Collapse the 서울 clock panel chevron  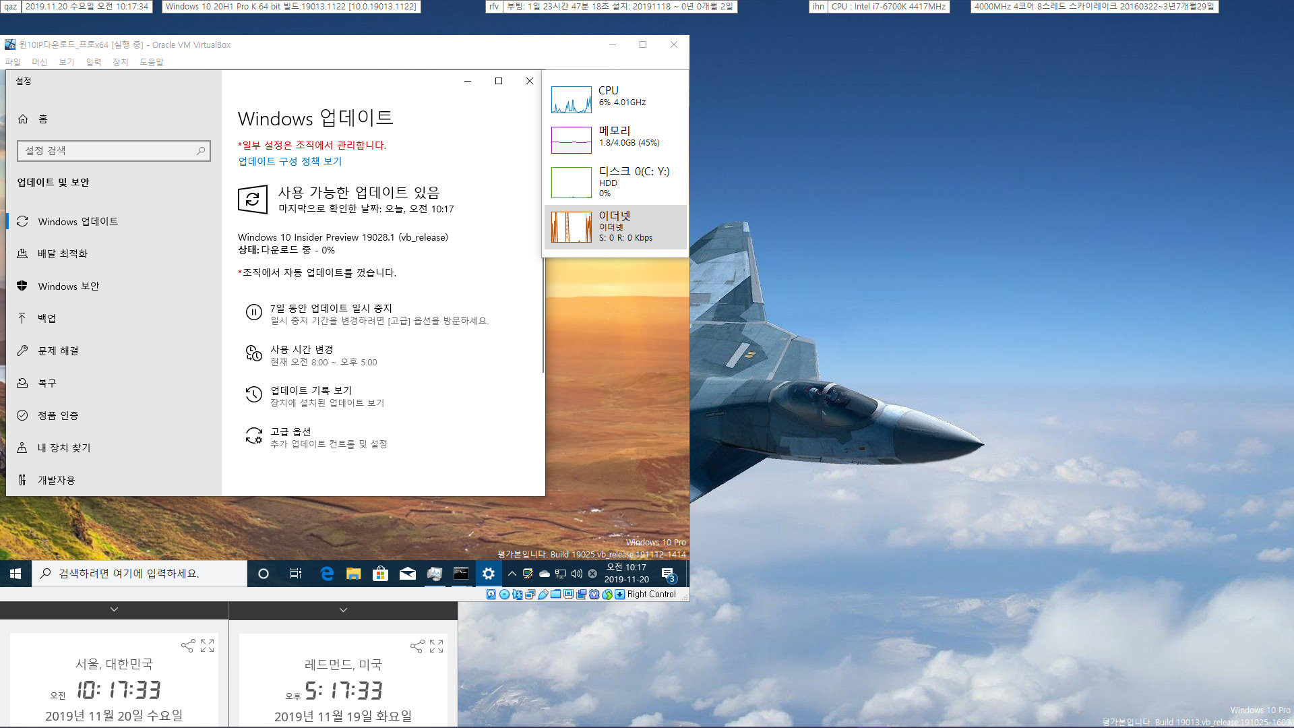point(114,609)
